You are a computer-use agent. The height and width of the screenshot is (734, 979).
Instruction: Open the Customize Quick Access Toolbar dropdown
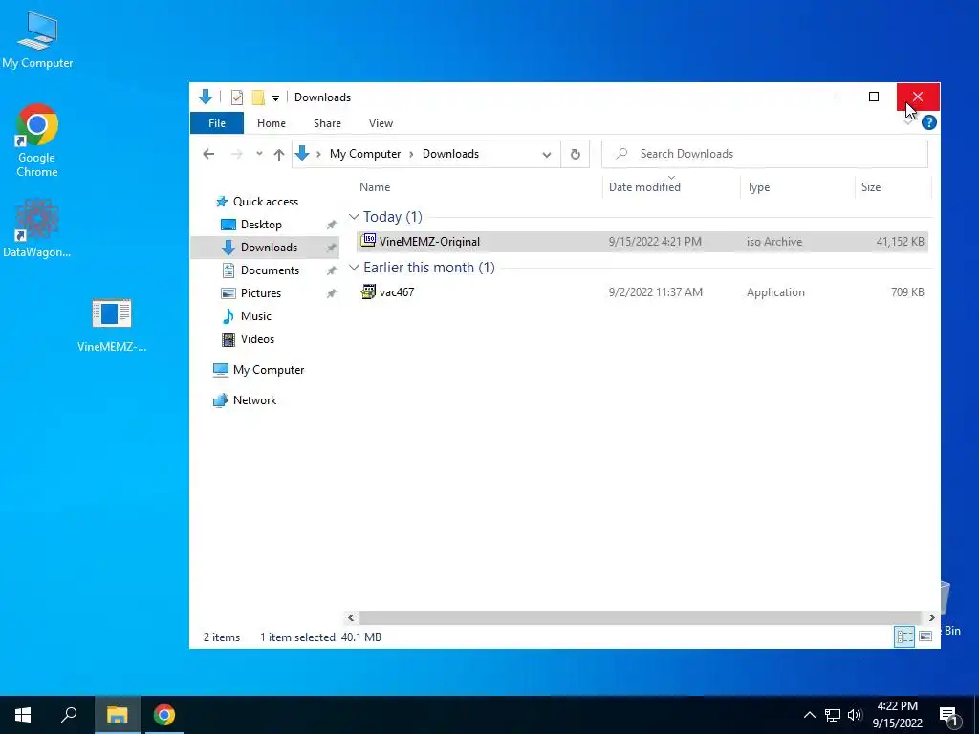pyautogui.click(x=275, y=98)
